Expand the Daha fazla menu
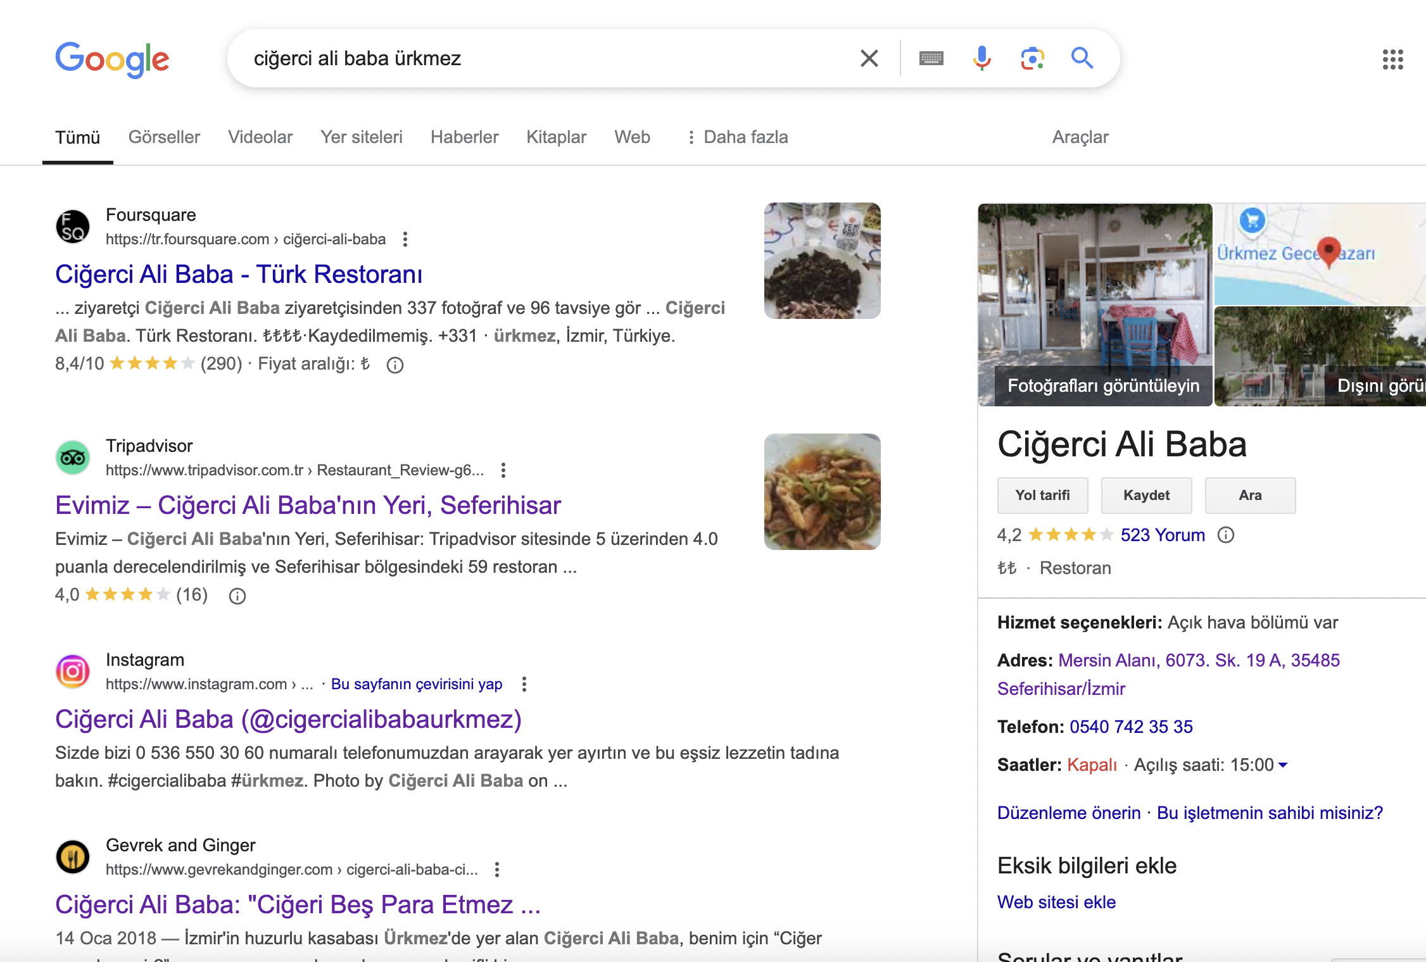Screen dimensions: 1426x962 point(738,137)
